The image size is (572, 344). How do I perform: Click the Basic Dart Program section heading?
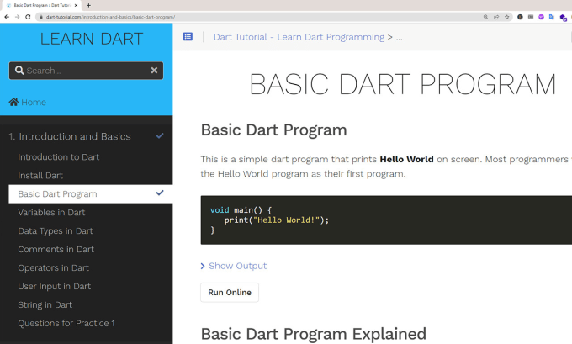[x=273, y=130]
